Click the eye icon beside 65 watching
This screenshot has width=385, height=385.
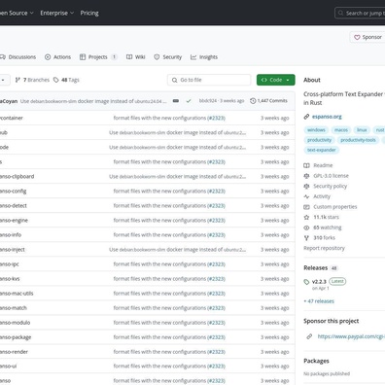point(306,227)
